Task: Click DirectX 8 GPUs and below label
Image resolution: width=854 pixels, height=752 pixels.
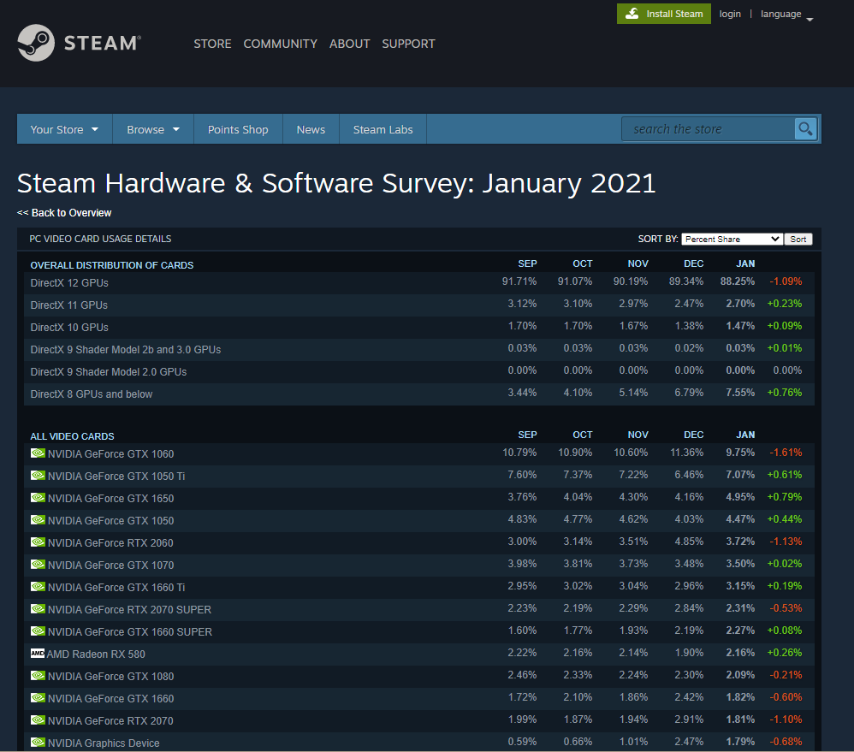Action: [92, 394]
